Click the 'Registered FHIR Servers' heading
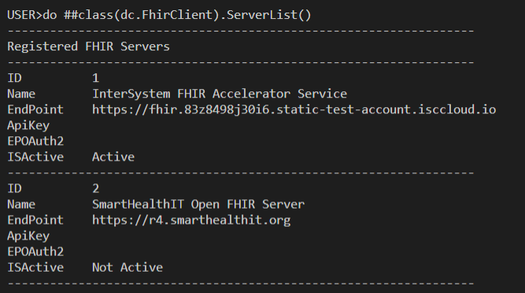Viewport: 525px width, 293px height. point(88,46)
